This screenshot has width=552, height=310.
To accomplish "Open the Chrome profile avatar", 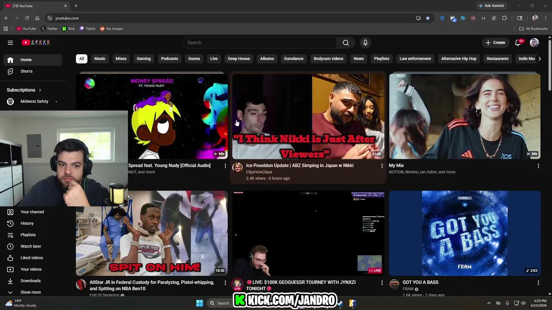I will (535, 18).
